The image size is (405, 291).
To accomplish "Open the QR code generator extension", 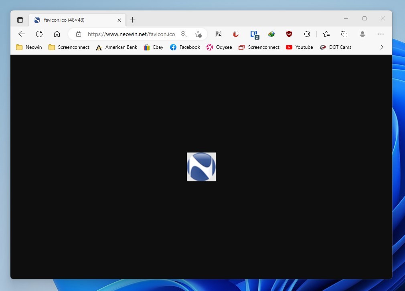I will point(219,34).
